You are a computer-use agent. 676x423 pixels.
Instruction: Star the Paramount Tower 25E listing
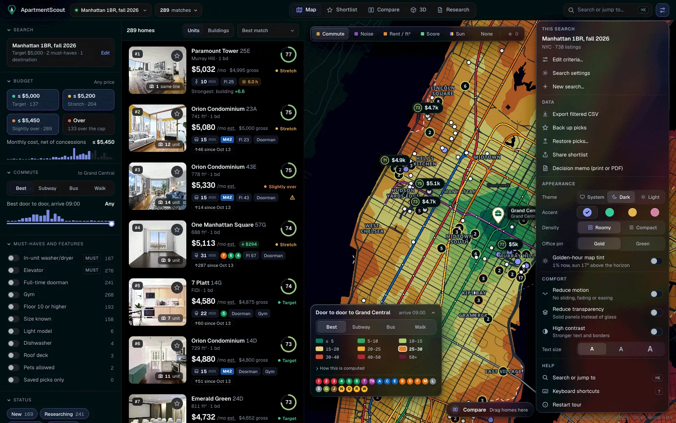(177, 56)
